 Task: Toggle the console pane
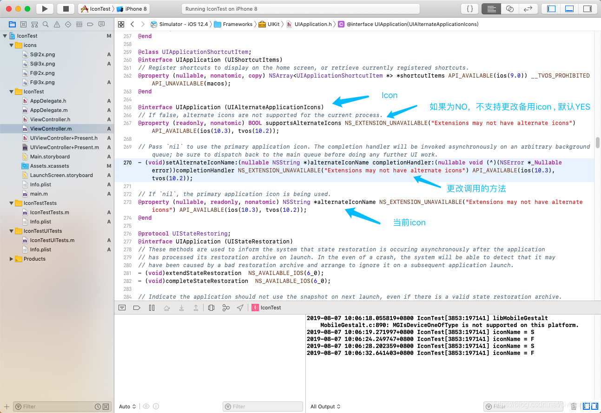pos(595,406)
